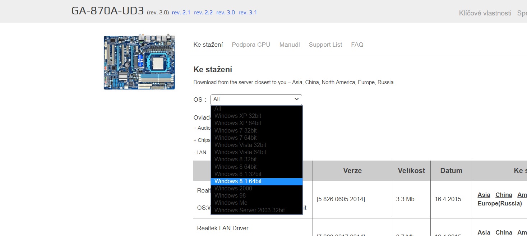The width and height of the screenshot is (527, 236).
Task: Click the Verze column header
Action: tap(352, 171)
